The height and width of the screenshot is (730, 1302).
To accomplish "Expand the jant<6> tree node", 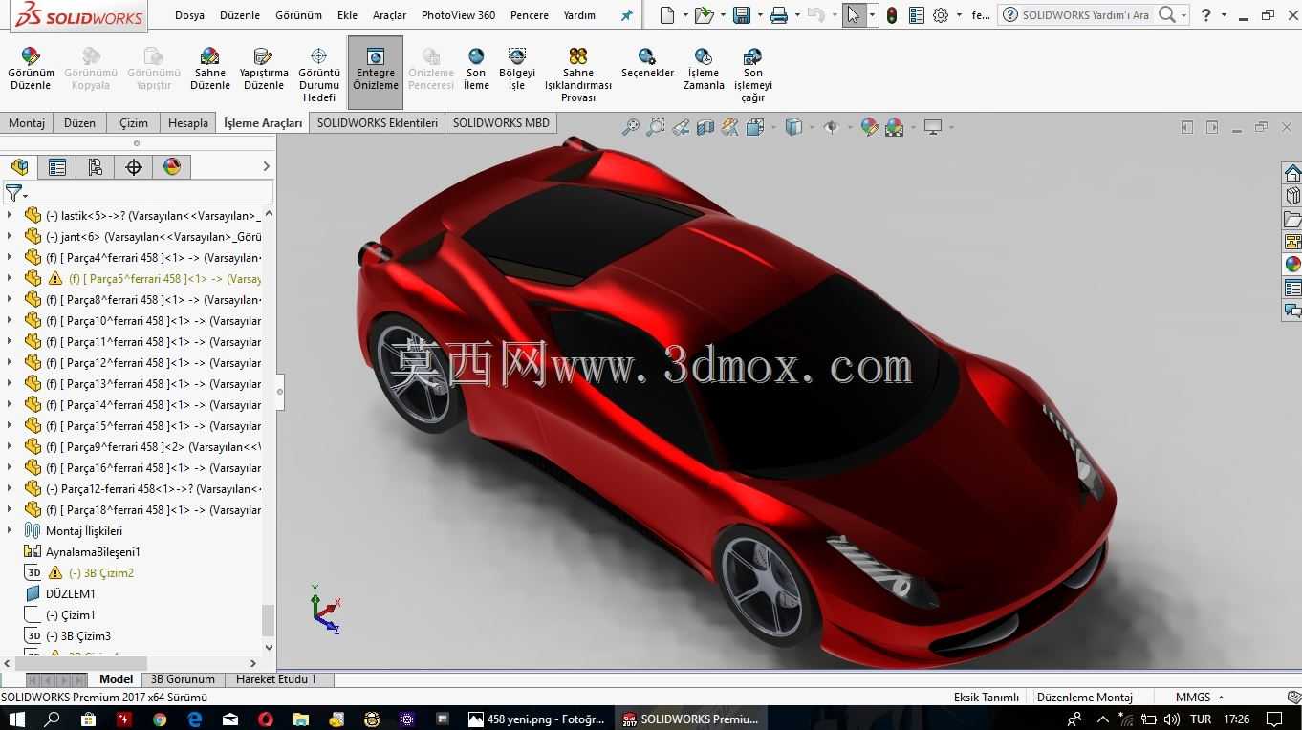I will tap(10, 237).
